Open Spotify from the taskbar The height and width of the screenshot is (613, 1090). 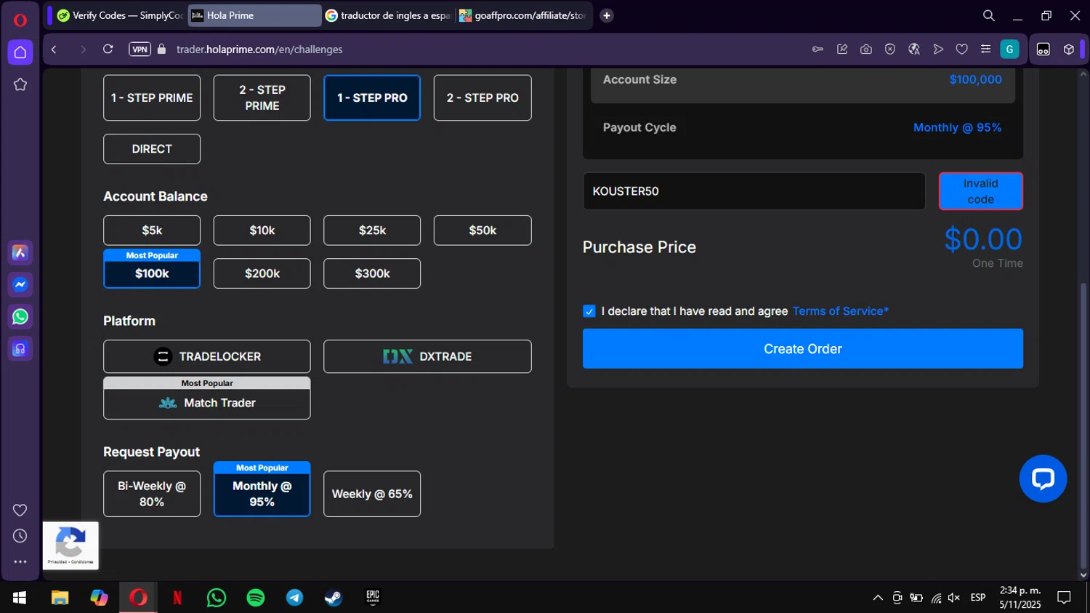pyautogui.click(x=256, y=598)
